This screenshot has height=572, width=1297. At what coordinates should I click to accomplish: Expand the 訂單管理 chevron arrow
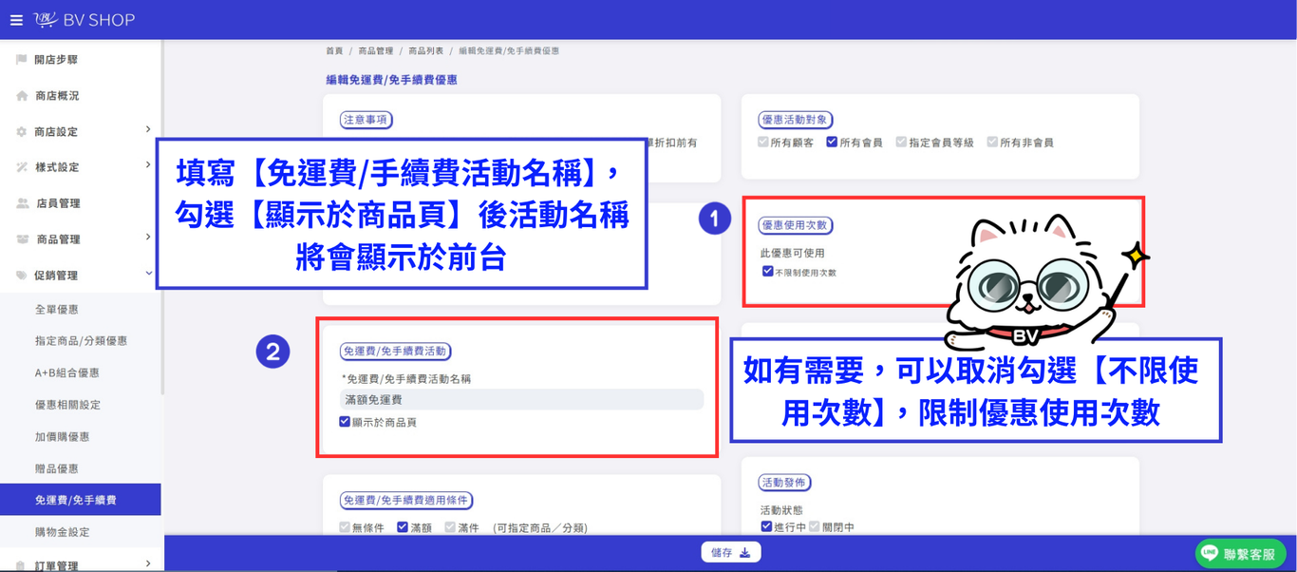click(x=148, y=563)
